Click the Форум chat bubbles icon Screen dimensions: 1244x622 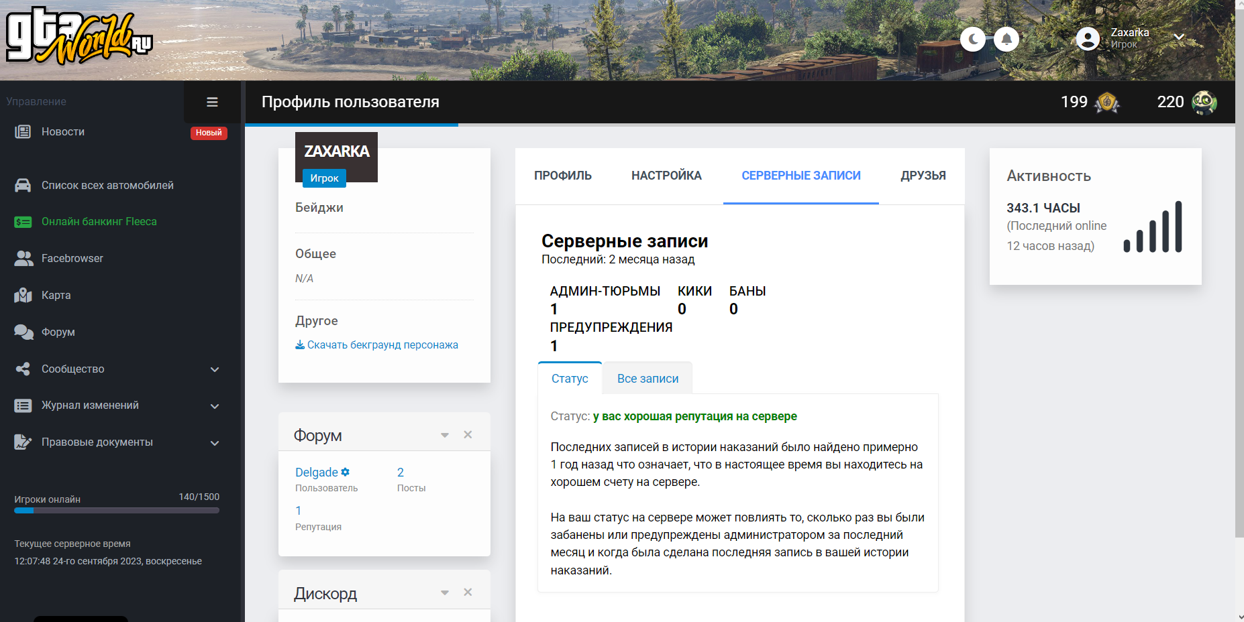tap(23, 332)
